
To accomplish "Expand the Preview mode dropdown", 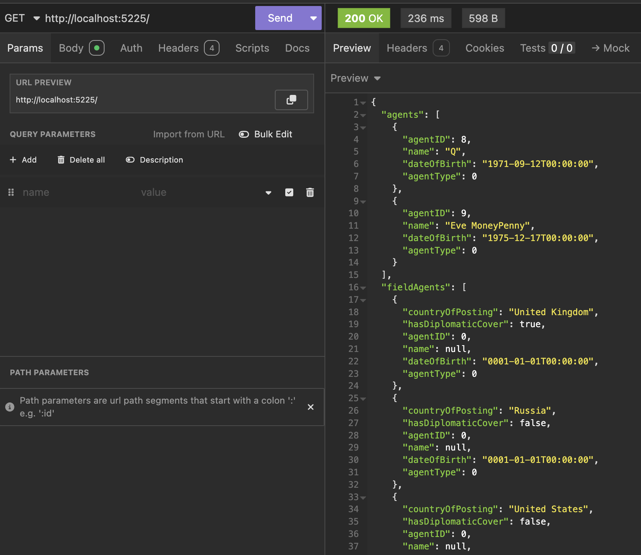I will pyautogui.click(x=355, y=78).
